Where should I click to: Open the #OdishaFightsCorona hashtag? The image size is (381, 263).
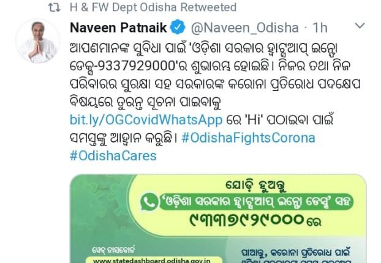pyautogui.click(x=248, y=138)
